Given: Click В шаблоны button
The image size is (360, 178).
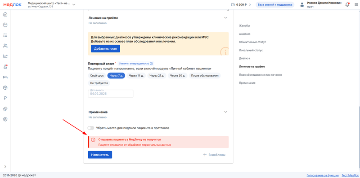Looking at the screenshot, I should (214, 155).
